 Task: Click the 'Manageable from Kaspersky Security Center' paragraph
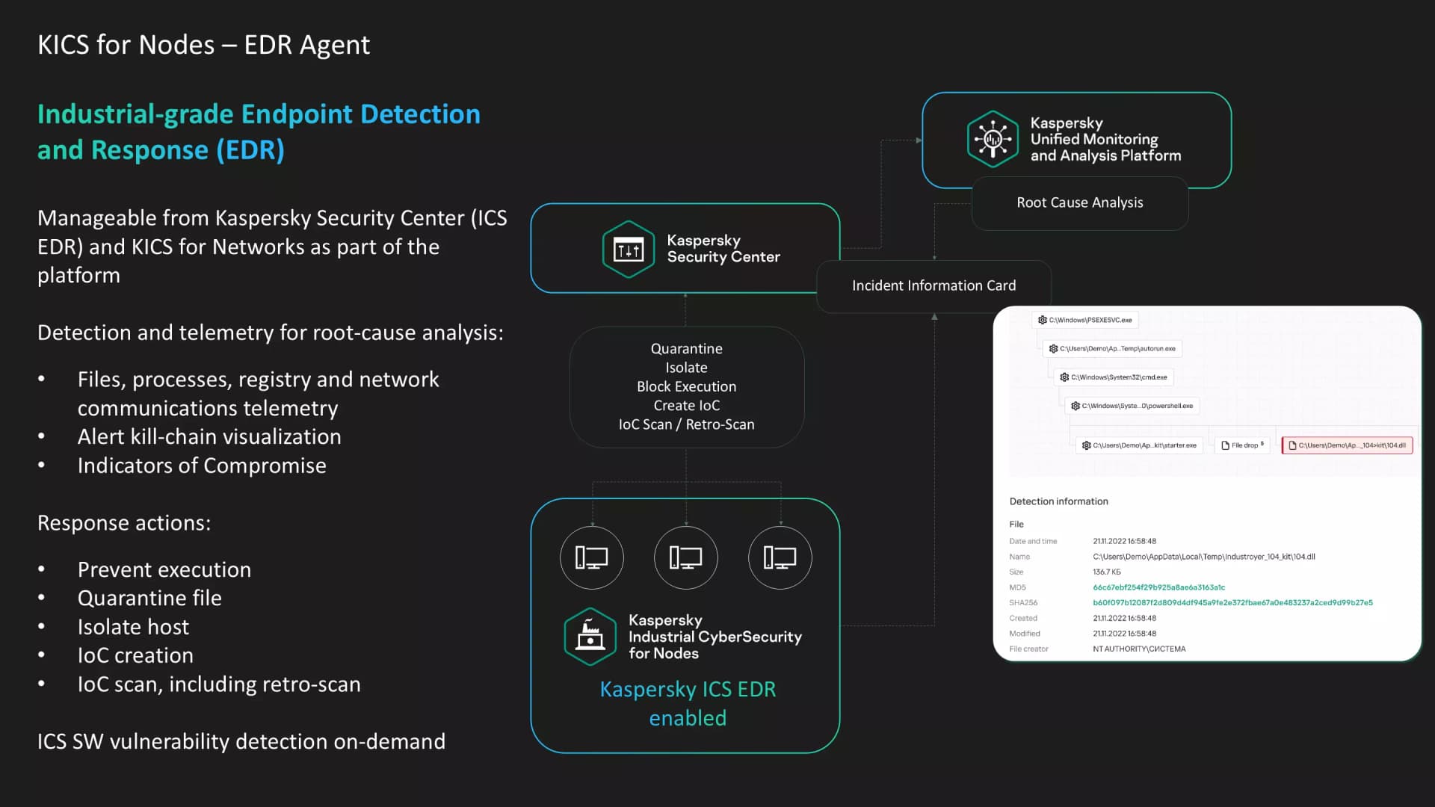click(272, 247)
